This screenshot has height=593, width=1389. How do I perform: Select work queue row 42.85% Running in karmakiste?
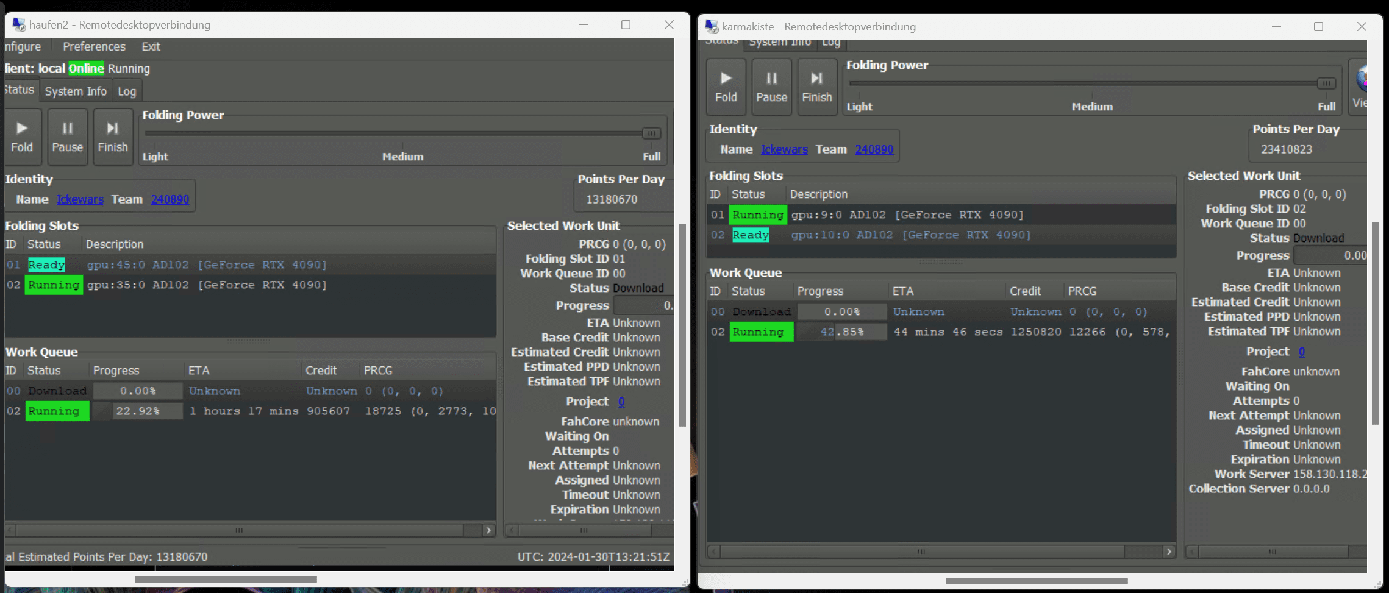click(x=941, y=332)
